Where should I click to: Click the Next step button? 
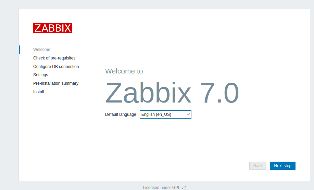(x=282, y=166)
